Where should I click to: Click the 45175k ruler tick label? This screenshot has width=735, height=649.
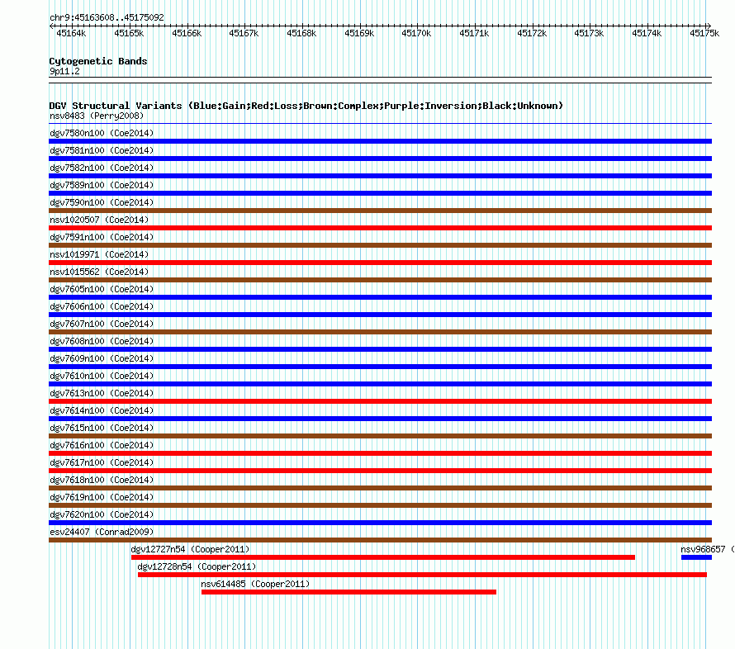coord(704,33)
